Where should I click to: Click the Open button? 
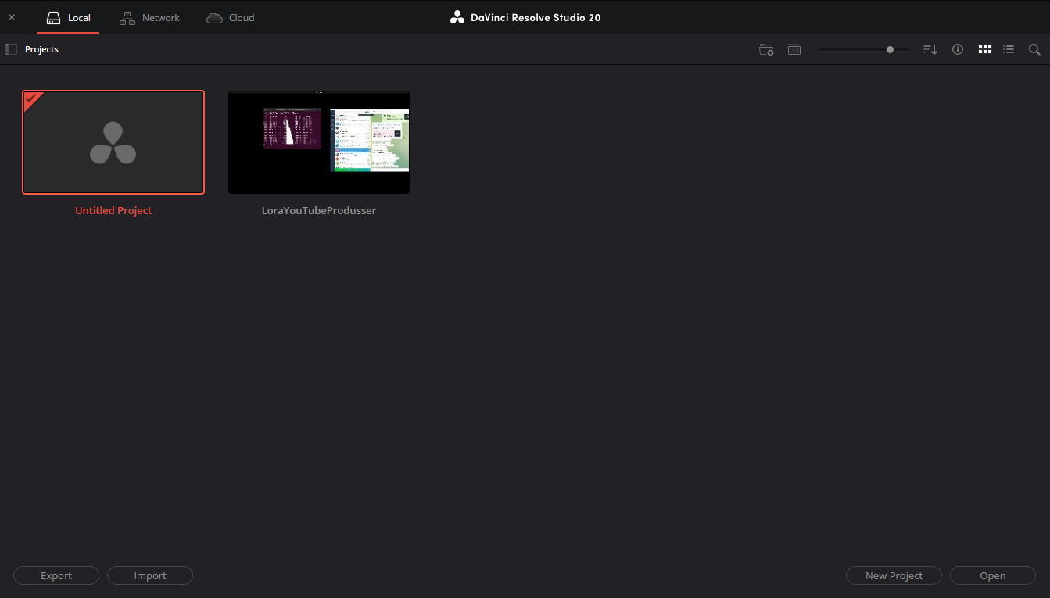[992, 575]
